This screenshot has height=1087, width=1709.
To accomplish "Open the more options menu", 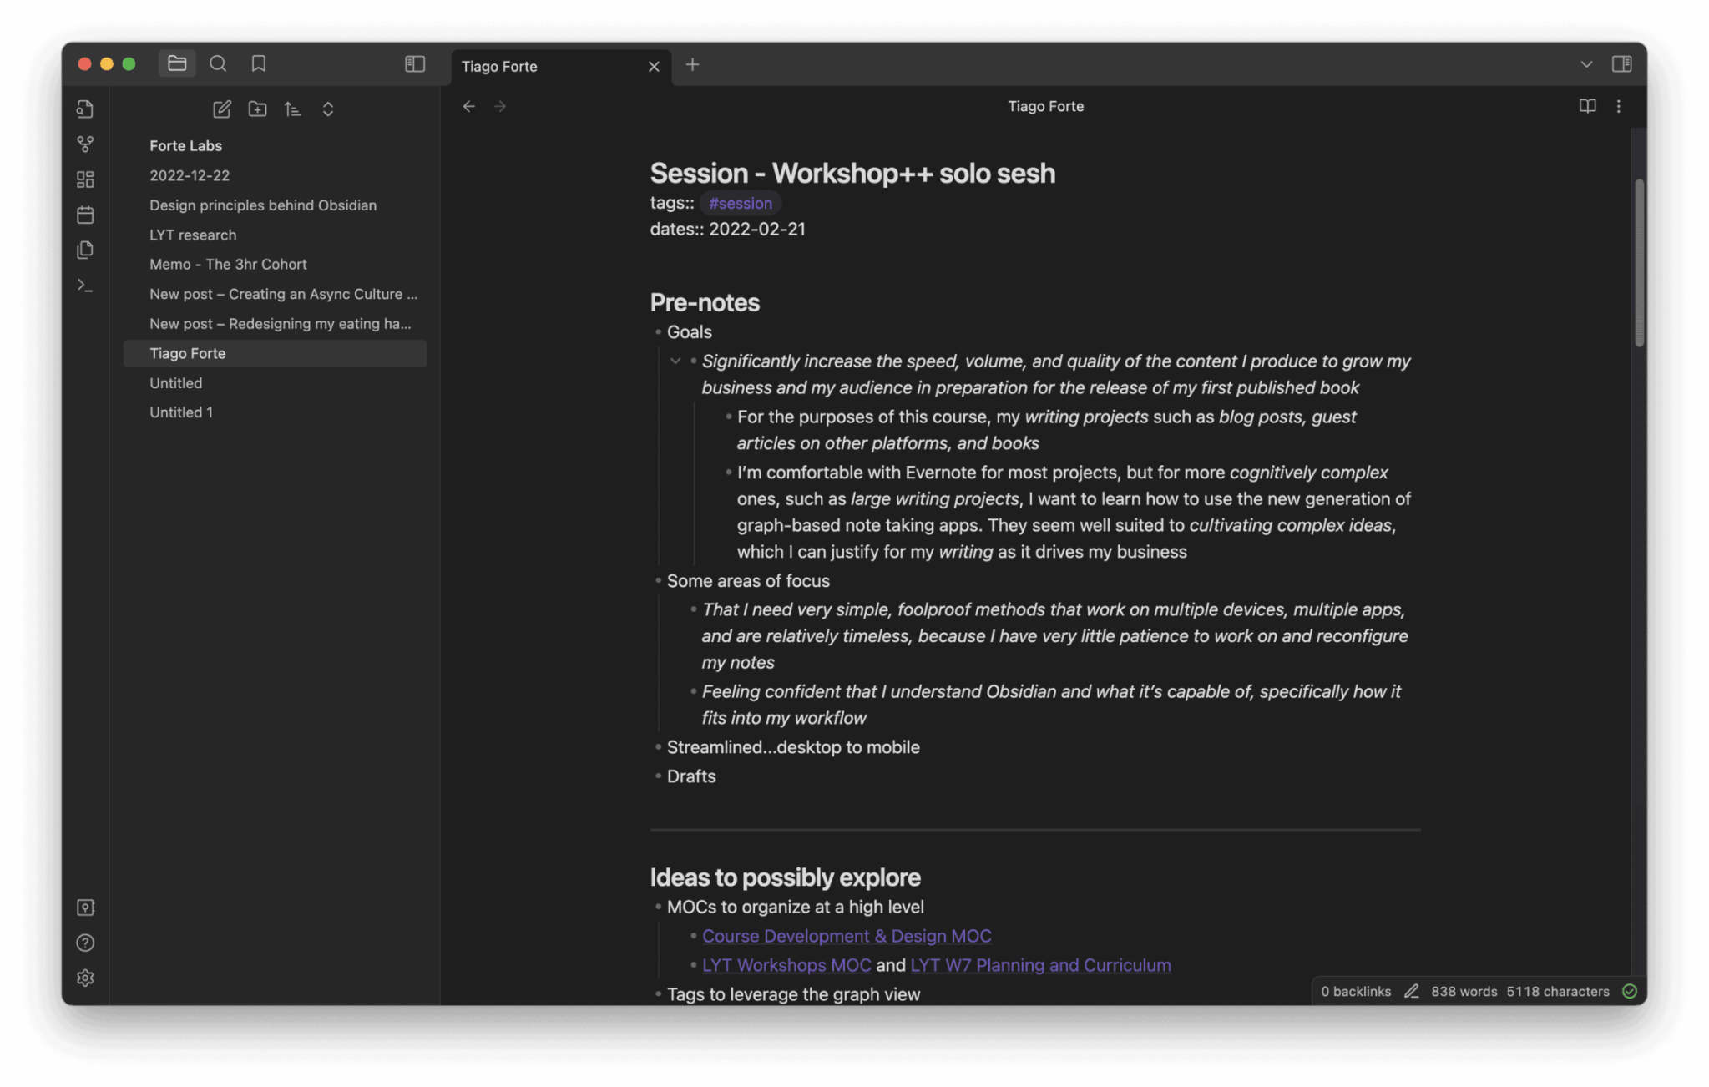I will pyautogui.click(x=1619, y=106).
